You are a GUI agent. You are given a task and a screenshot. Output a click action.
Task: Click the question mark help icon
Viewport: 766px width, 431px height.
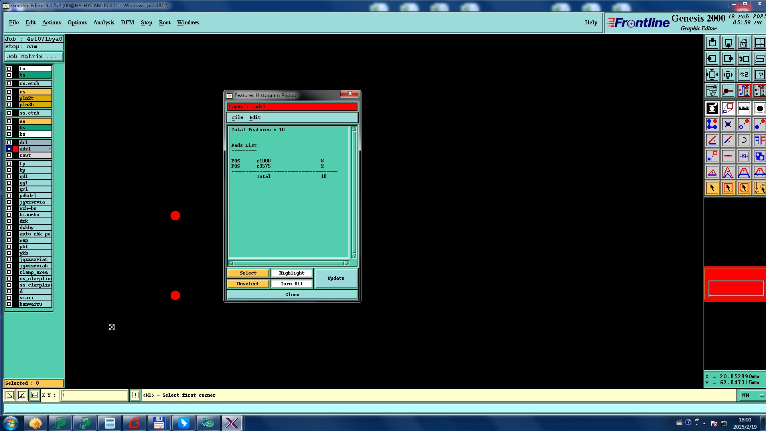(759, 75)
